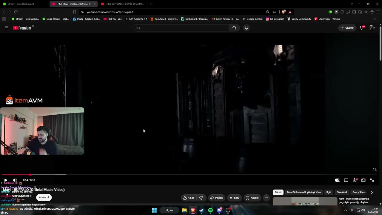Toggle the autoplay switch in player
Screen dimensions: 382x215
[x=338, y=180]
